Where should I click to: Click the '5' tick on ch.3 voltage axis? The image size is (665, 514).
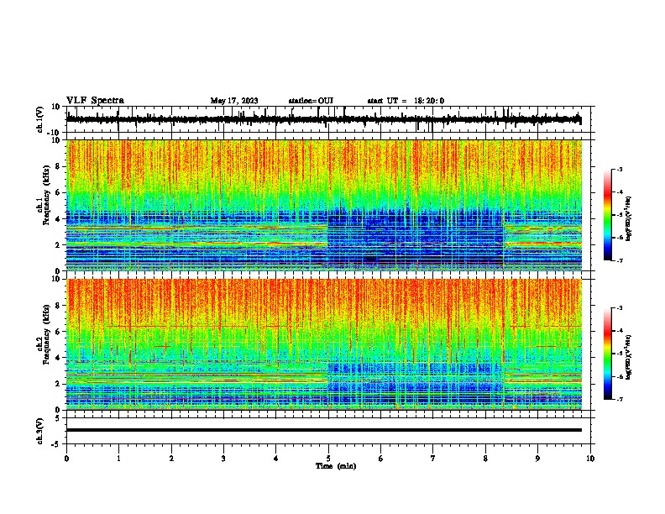click(58, 418)
